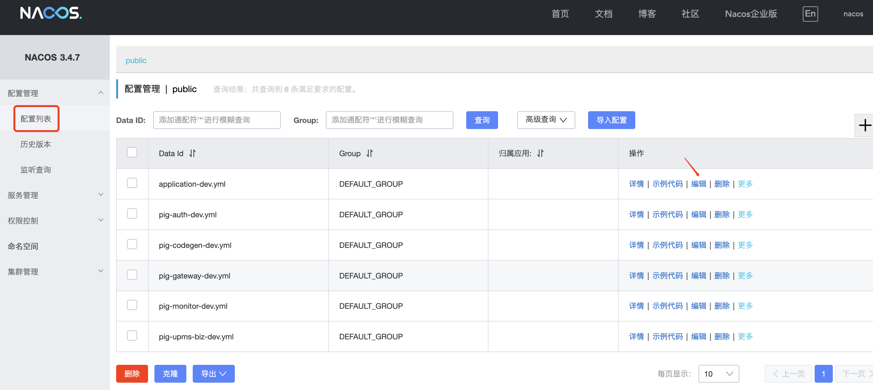The width and height of the screenshot is (873, 390).
Task: Click 编辑 for application-dev.yml
Action: point(698,184)
